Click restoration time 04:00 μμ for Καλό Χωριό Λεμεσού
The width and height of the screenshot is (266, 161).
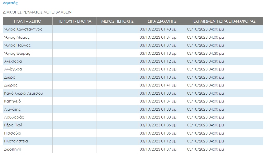(x=205, y=93)
